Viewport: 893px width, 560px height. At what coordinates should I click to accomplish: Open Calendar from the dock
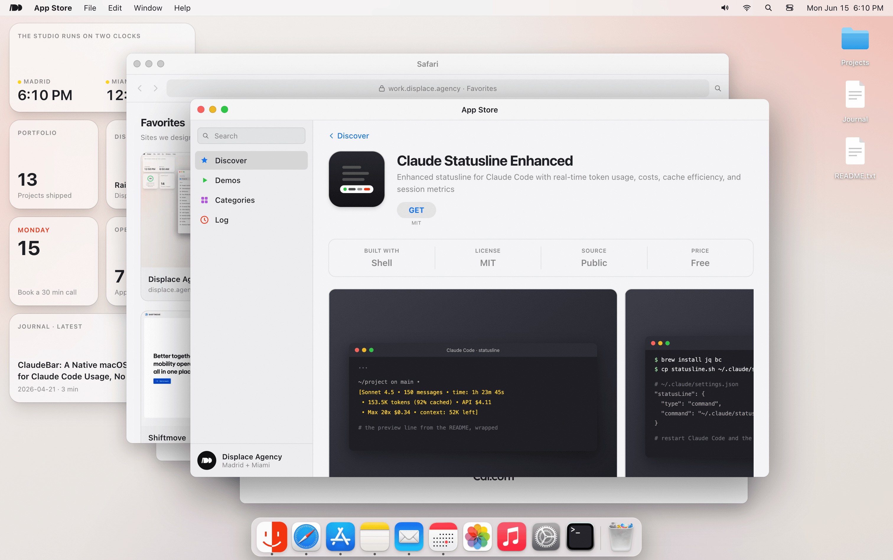coord(443,536)
